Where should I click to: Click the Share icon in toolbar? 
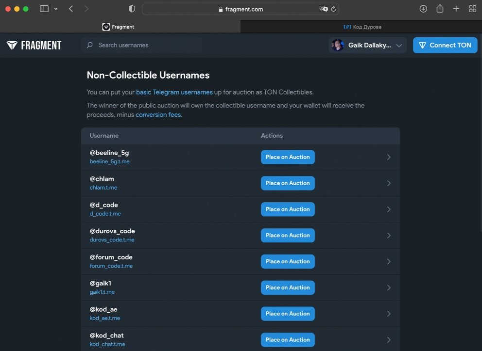440,9
